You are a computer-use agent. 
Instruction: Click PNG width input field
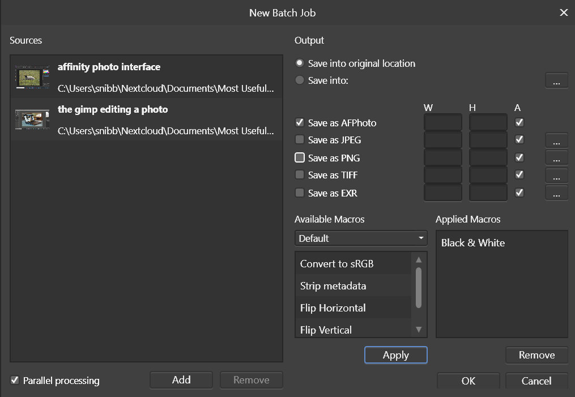pos(442,157)
